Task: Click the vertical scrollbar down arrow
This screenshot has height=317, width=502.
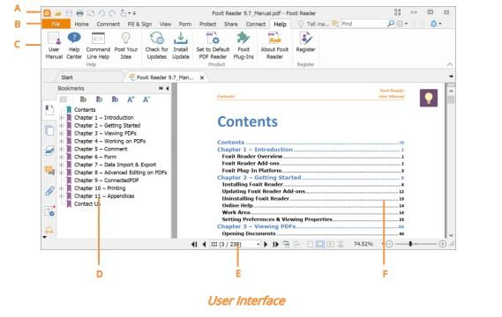Action: [x=451, y=235]
